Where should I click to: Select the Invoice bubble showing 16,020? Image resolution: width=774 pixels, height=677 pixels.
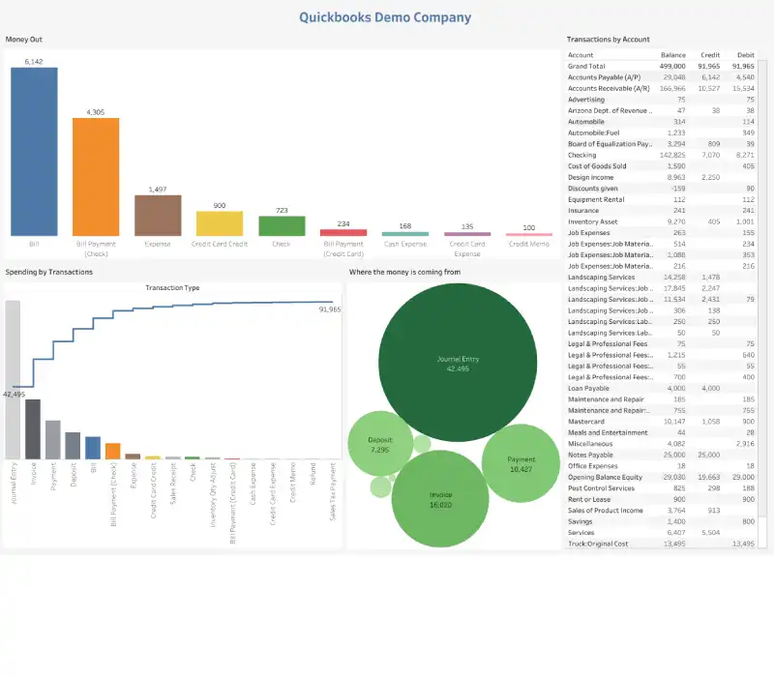440,498
